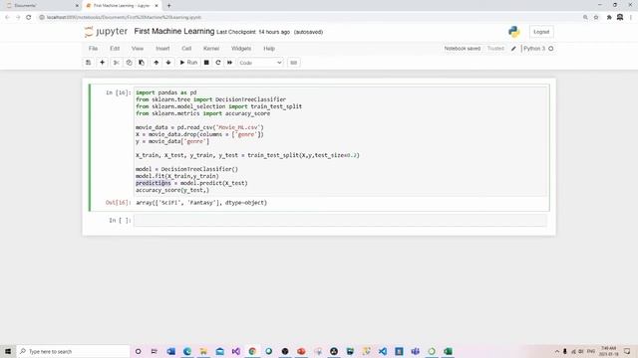
Task: Open Excel from the taskbar
Action: (x=448, y=351)
